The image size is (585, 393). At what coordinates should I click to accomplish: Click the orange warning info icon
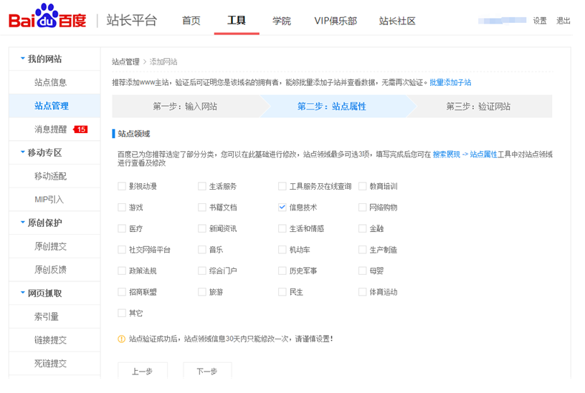(x=121, y=339)
